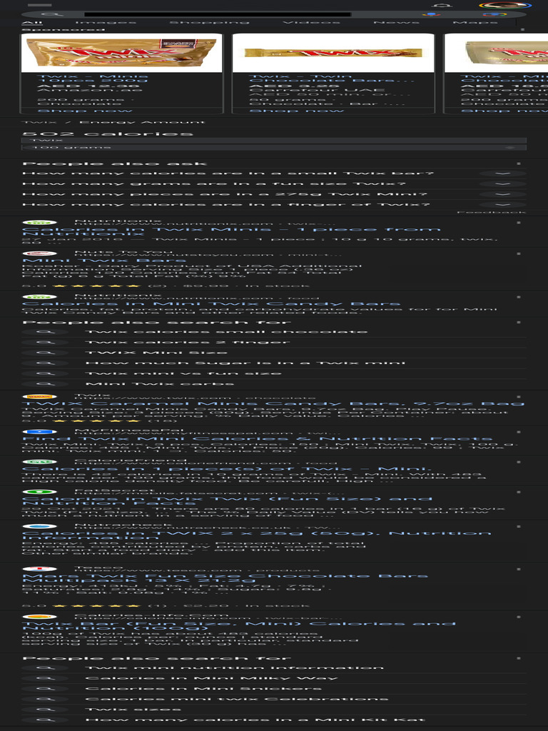The image size is (548, 731).
Task: Click the Twix Minis 10pcs 200g bag image
Action: (121, 53)
